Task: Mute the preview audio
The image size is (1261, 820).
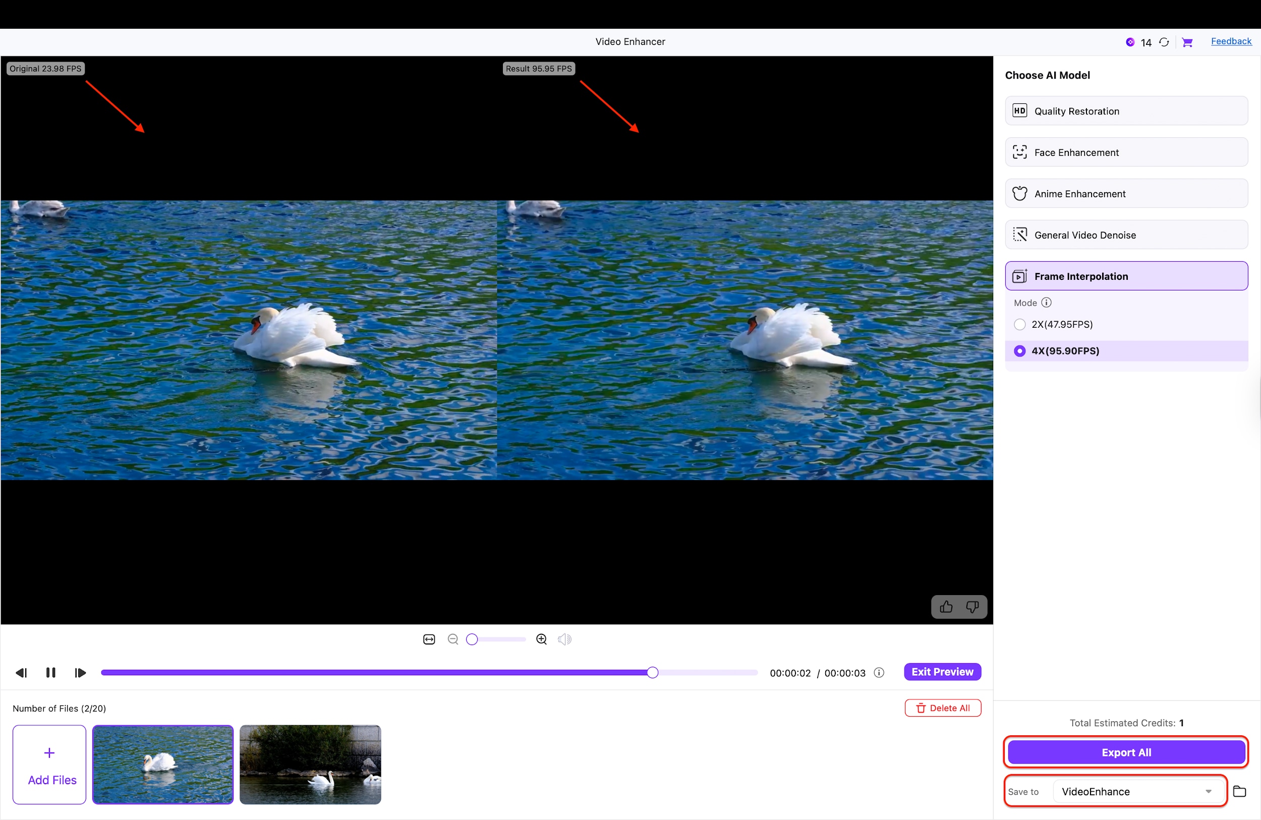Action: pos(564,639)
